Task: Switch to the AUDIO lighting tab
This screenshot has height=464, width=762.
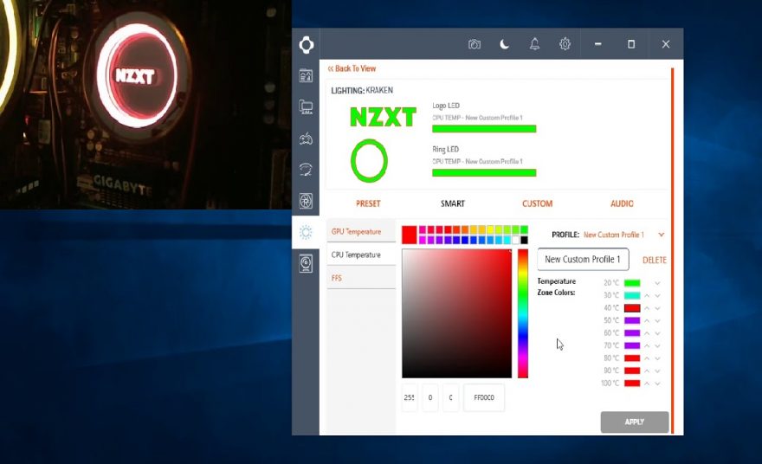Action: (x=622, y=203)
